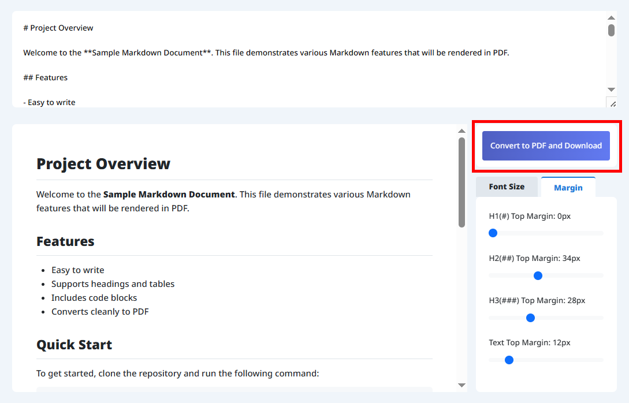Click the '## Features' line in editor
629x403 pixels.
pyautogui.click(x=45, y=78)
